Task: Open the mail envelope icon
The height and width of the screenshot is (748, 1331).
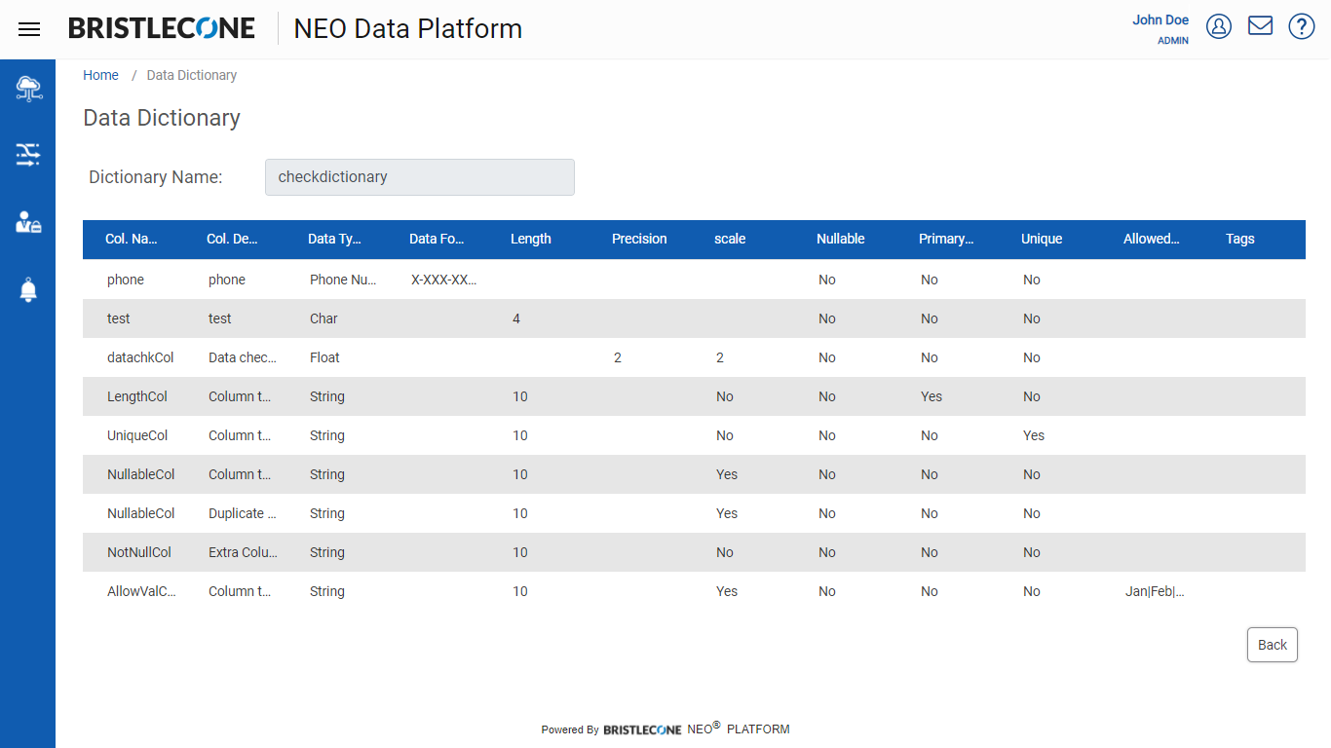Action: (x=1261, y=25)
